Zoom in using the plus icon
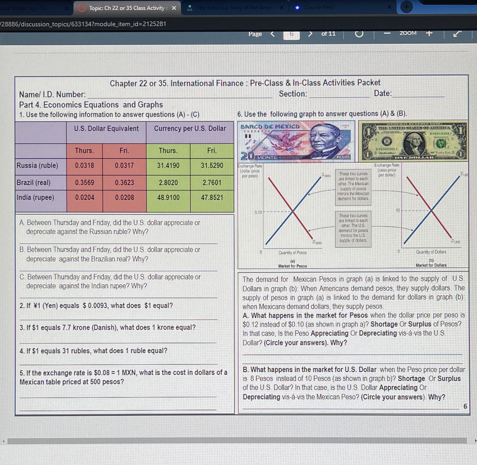 click(x=428, y=33)
